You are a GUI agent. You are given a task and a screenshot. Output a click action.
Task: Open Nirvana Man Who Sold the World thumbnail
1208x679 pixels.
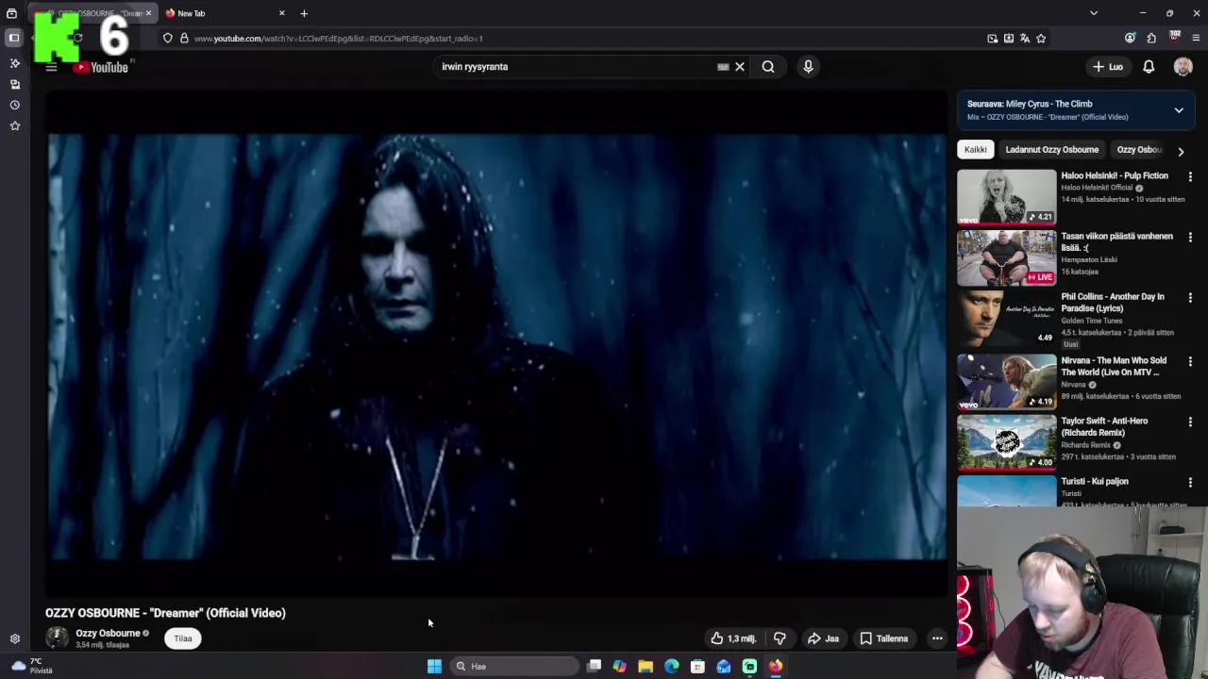click(x=1006, y=382)
